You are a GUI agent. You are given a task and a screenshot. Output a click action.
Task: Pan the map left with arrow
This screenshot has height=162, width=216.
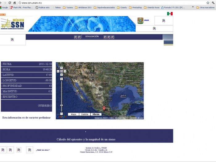(58, 71)
